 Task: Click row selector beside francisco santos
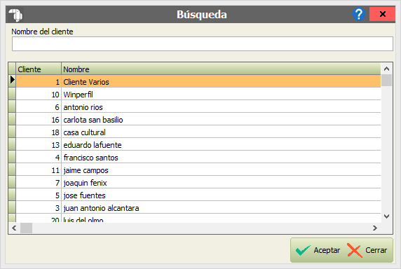(x=12, y=158)
